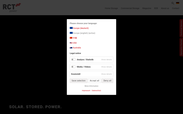The height and width of the screenshot is (114, 183).
Task: Open the Commercial Storage menu
Action: point(130,8)
